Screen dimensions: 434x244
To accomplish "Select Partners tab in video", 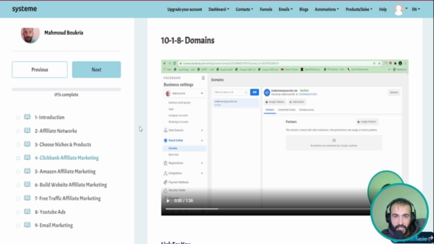I will (x=270, y=110).
